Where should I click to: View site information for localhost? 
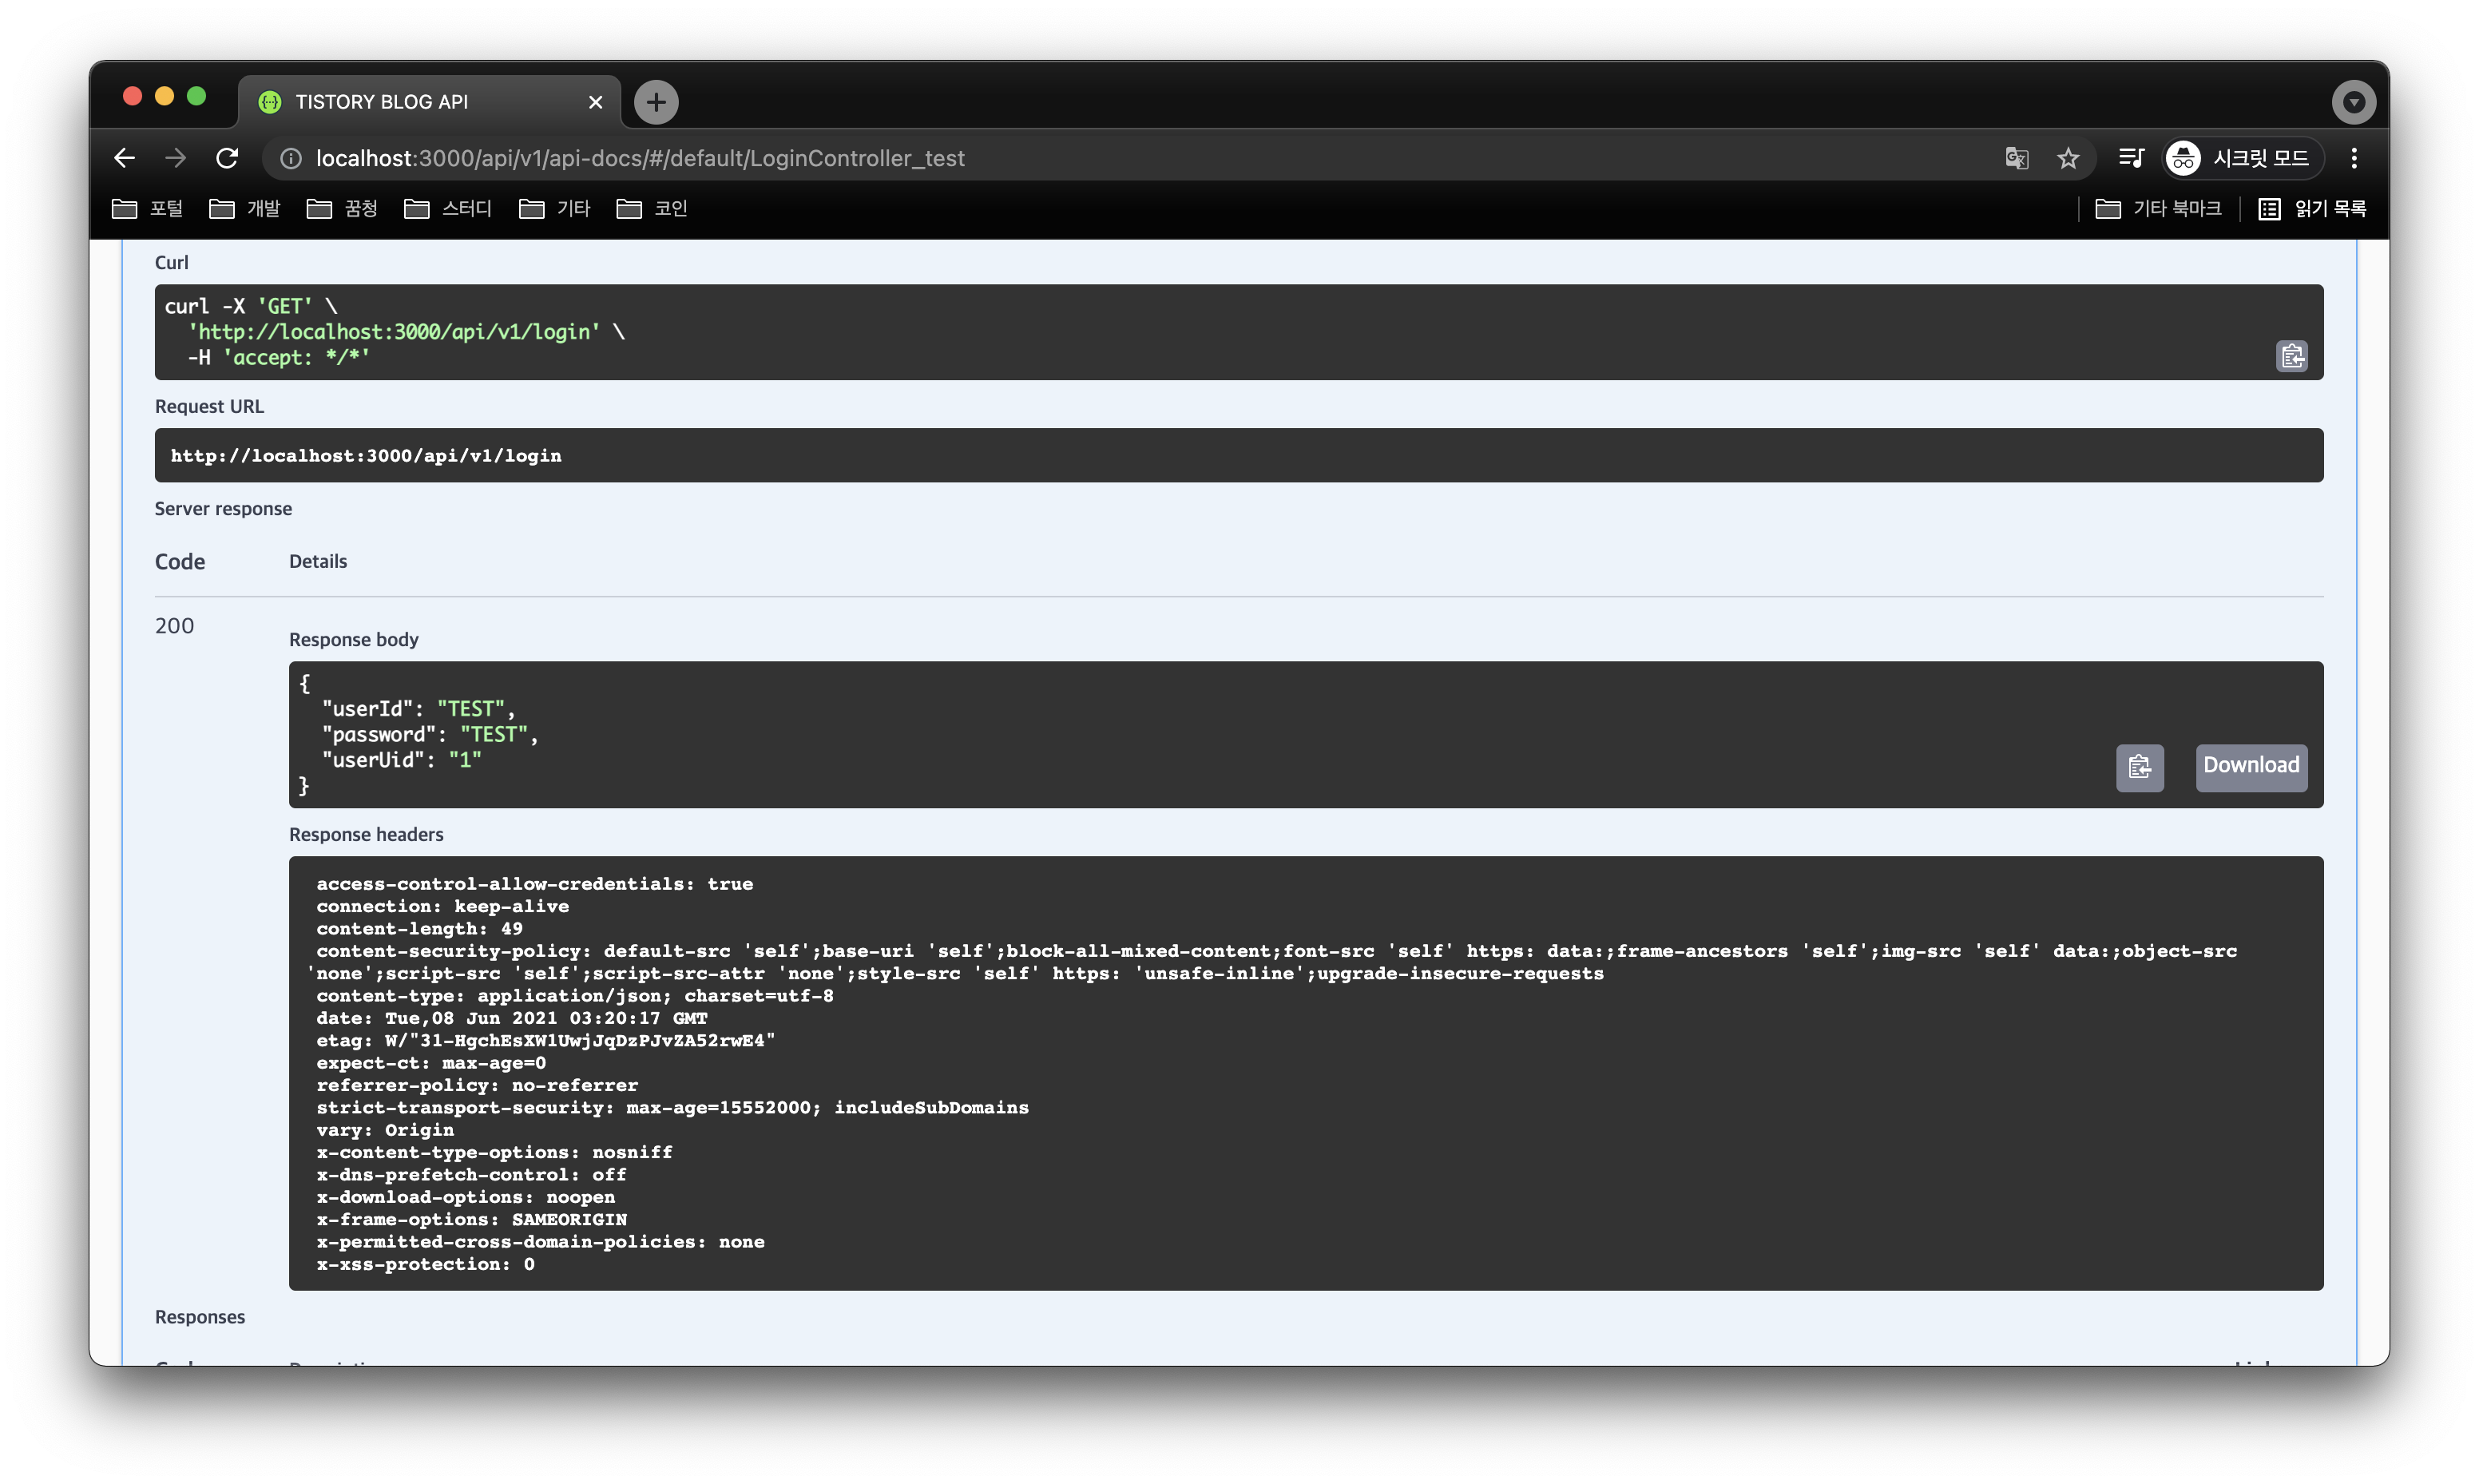coord(291,158)
